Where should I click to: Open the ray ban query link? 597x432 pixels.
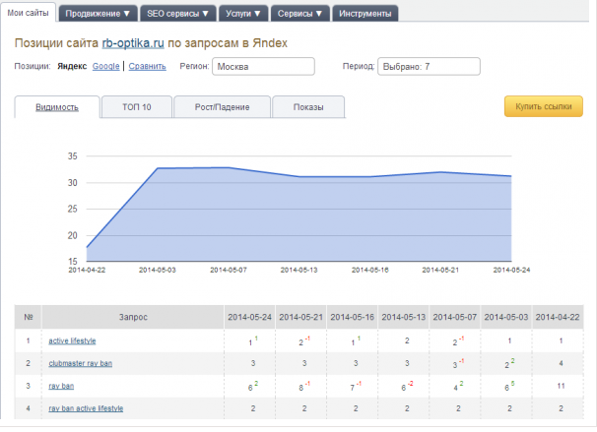click(61, 386)
